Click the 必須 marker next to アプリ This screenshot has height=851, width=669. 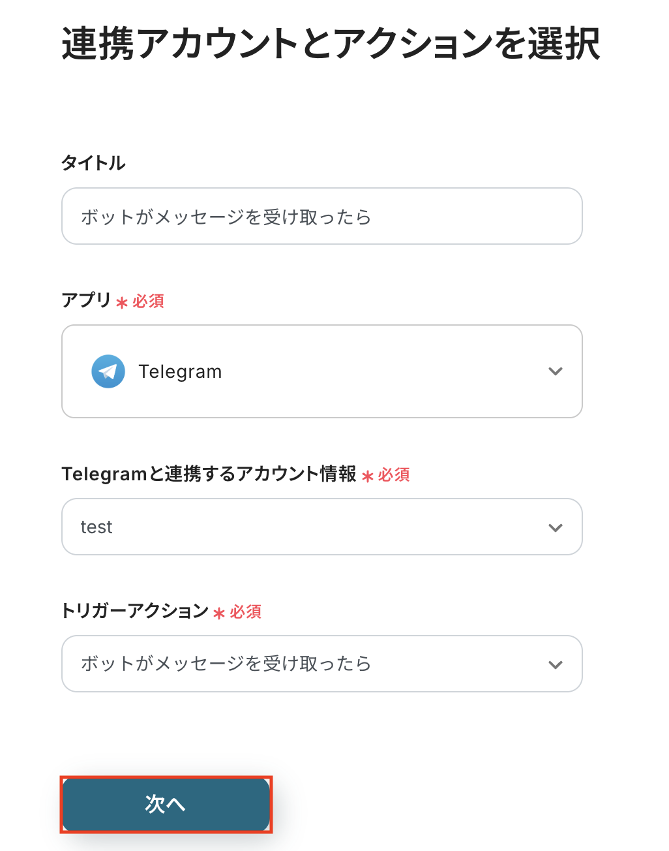tap(149, 301)
